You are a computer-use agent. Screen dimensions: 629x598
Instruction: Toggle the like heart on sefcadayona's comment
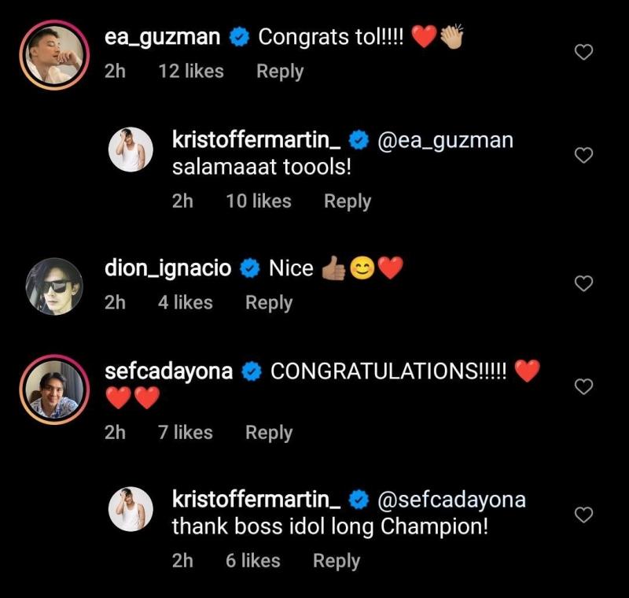(583, 385)
